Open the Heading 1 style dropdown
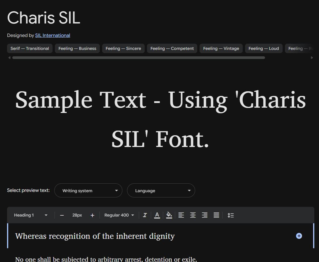Screen dimensions: 319x262 click(x=31, y=215)
